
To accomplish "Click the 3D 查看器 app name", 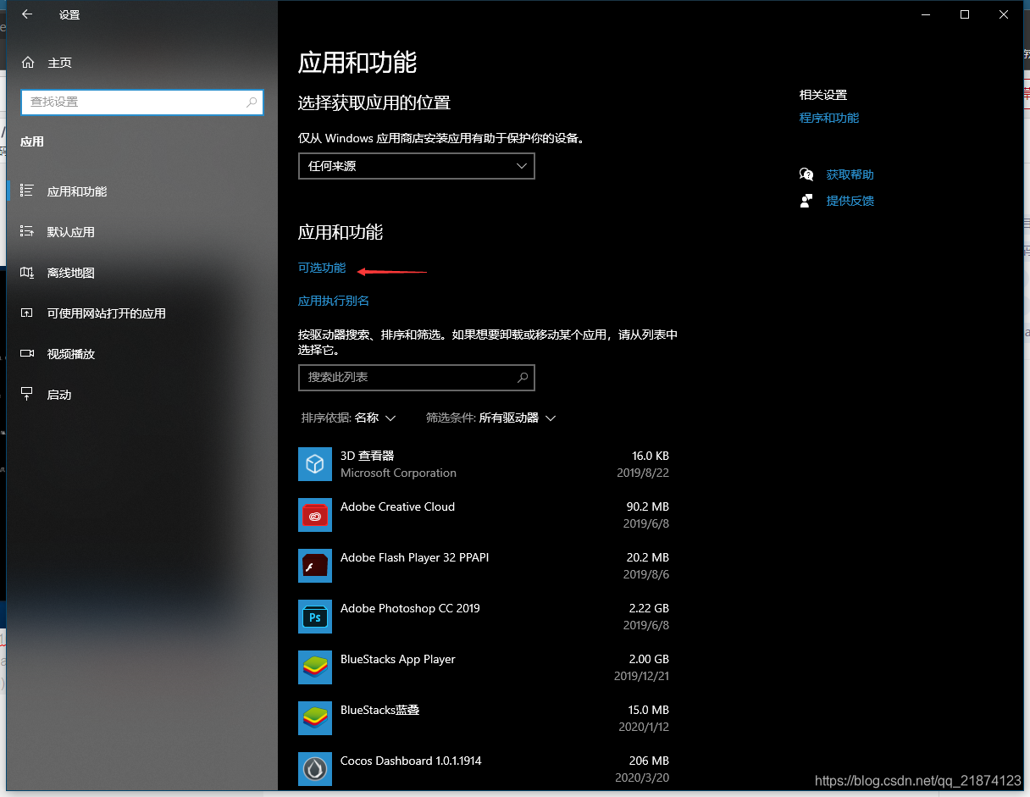I will point(368,456).
